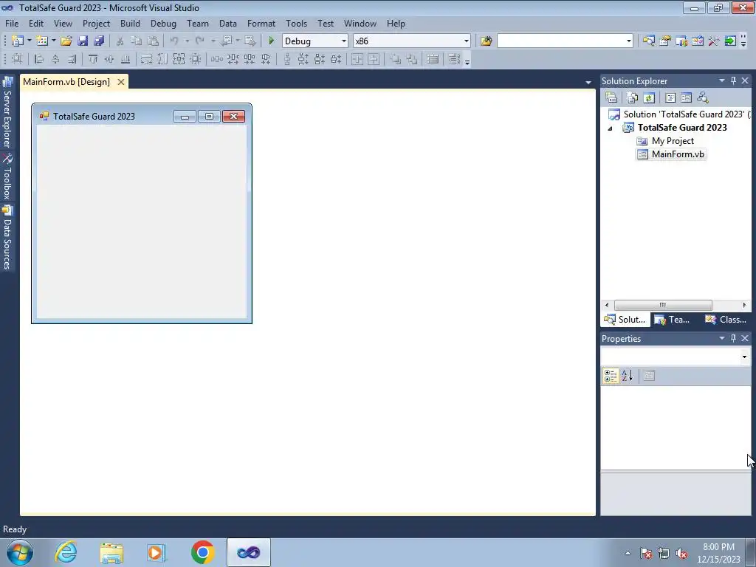Open the Windows Start button
The height and width of the screenshot is (567, 756).
pyautogui.click(x=20, y=552)
